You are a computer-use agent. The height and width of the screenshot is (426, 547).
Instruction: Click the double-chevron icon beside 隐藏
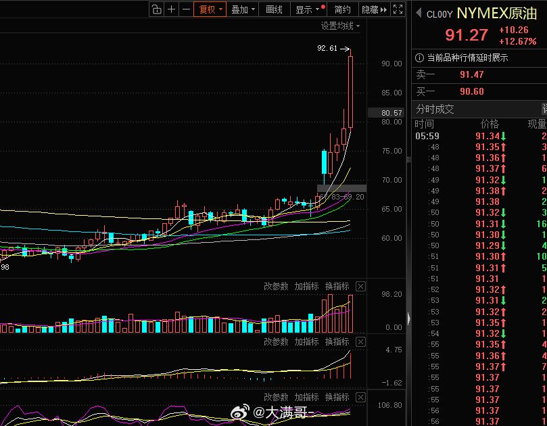coord(383,9)
